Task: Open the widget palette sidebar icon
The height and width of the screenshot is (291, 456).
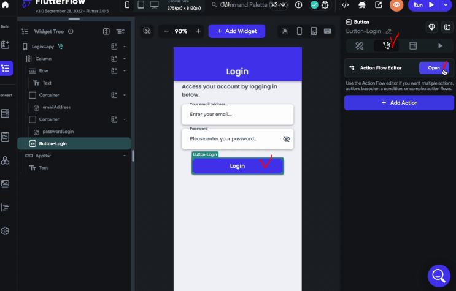Action: tap(6, 45)
